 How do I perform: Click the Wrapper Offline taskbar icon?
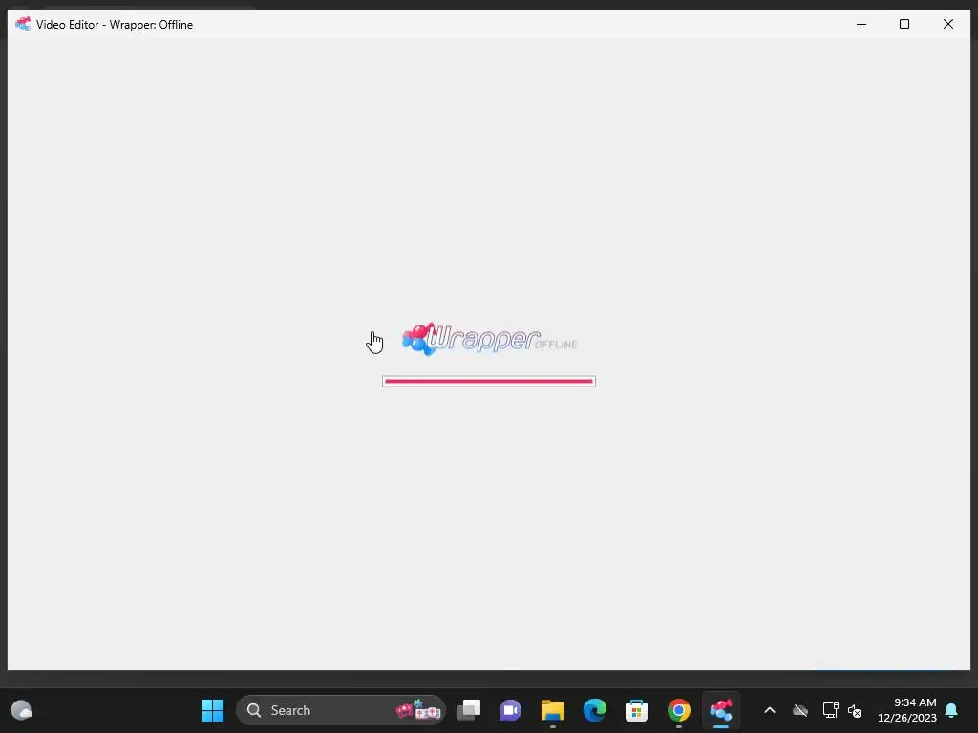click(720, 710)
